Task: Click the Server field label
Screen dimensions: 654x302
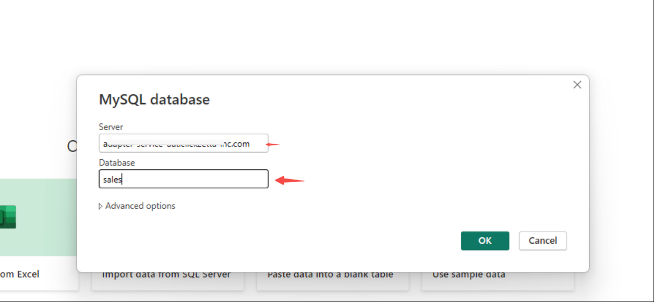Action: (111, 127)
